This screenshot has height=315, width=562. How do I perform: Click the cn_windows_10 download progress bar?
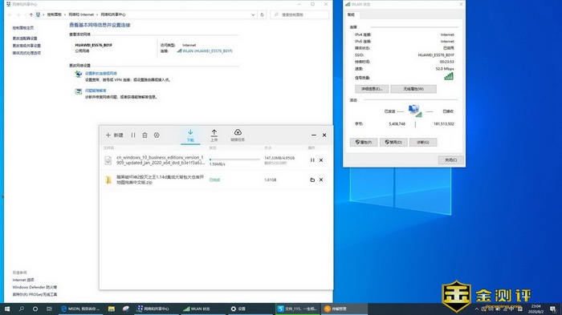234,160
